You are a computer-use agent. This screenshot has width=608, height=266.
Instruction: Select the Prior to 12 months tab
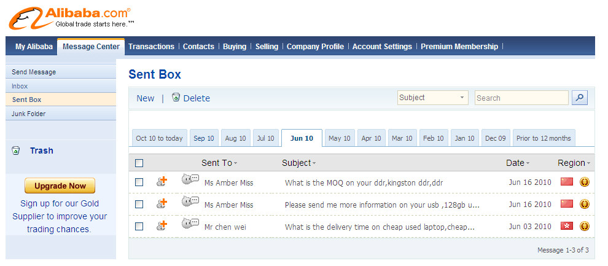[544, 138]
